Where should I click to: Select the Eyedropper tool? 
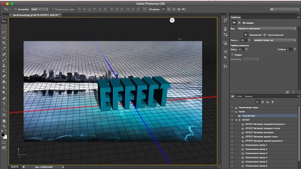point(4,49)
